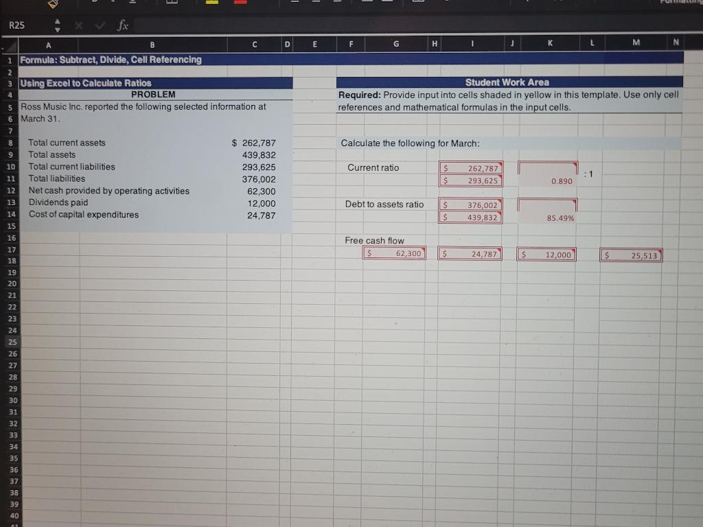Select column C header
The image size is (703, 527).
click(x=254, y=45)
